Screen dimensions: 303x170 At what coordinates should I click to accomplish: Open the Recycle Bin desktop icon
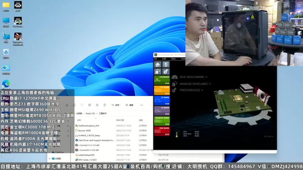6,54
